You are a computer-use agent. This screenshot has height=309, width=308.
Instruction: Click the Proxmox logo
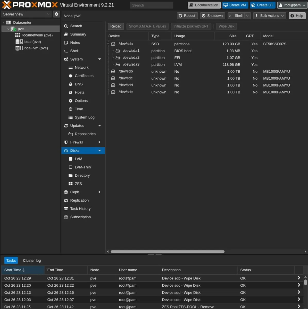[30, 5]
